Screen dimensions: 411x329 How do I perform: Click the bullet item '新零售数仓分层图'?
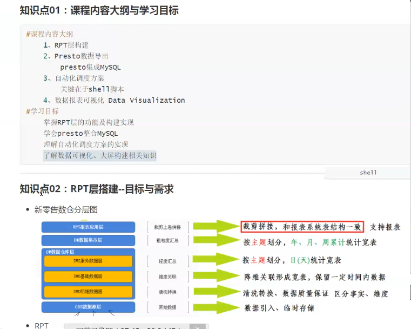point(66,209)
